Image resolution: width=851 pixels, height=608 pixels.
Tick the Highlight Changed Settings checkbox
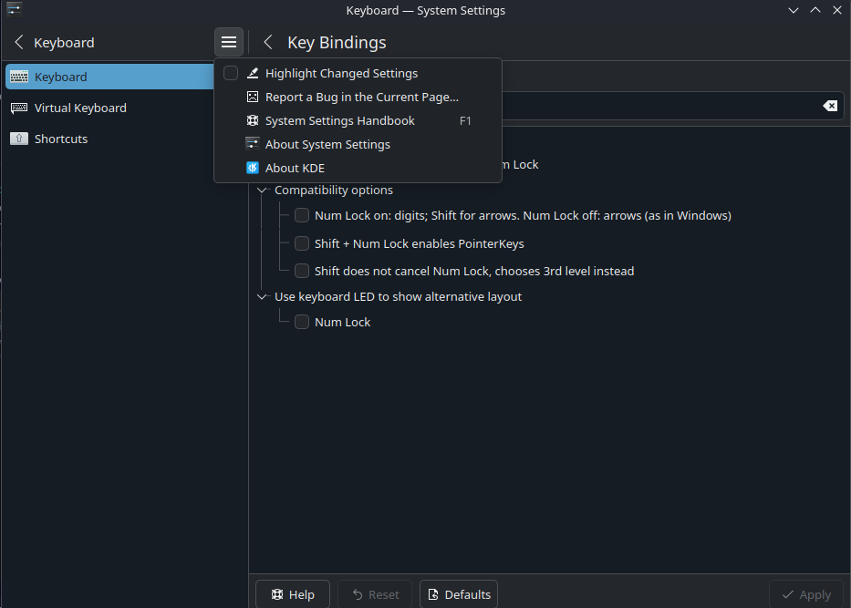click(x=231, y=73)
